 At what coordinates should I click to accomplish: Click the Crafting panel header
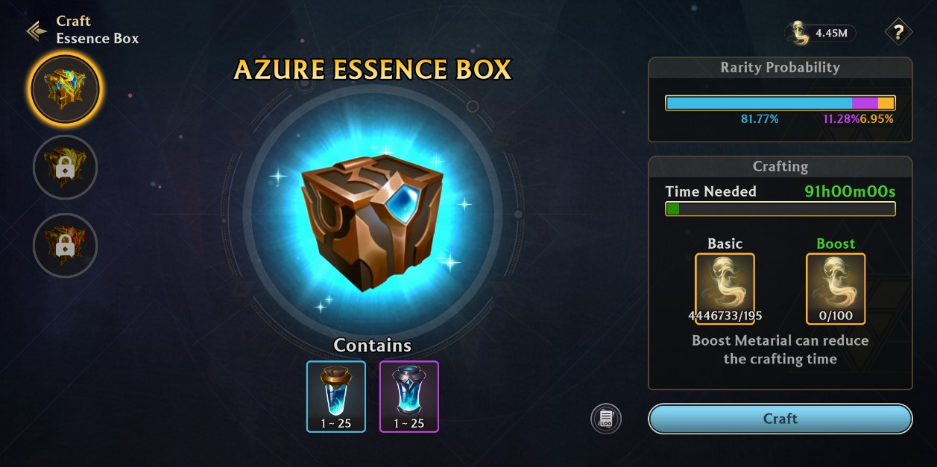(x=780, y=166)
